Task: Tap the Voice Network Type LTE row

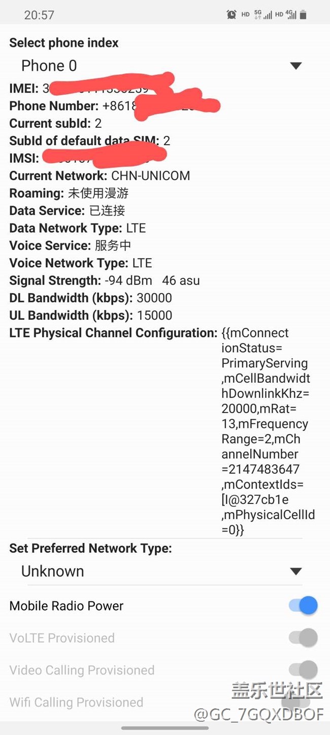Action: [x=81, y=263]
